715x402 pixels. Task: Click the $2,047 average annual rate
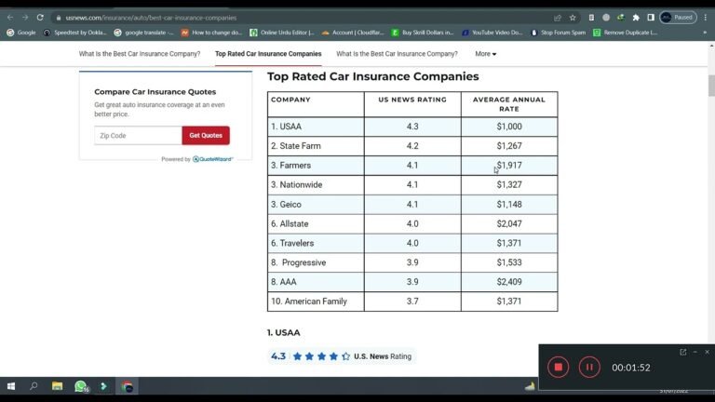click(509, 223)
